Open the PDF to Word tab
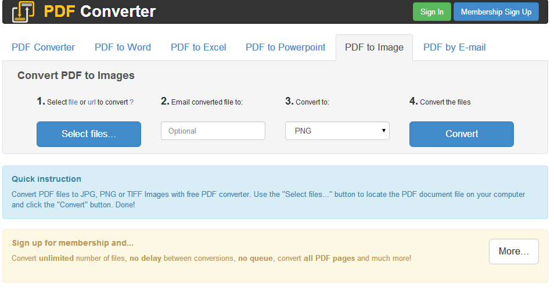The height and width of the screenshot is (298, 554). click(x=123, y=48)
